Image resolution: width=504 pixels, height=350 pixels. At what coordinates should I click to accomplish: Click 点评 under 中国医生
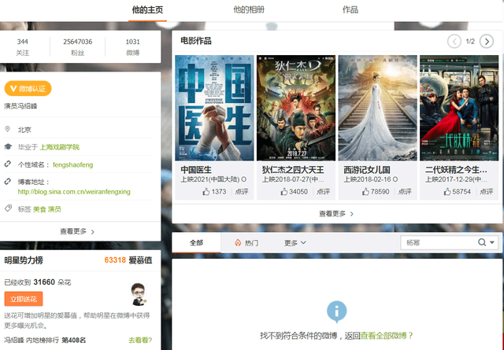click(x=242, y=192)
